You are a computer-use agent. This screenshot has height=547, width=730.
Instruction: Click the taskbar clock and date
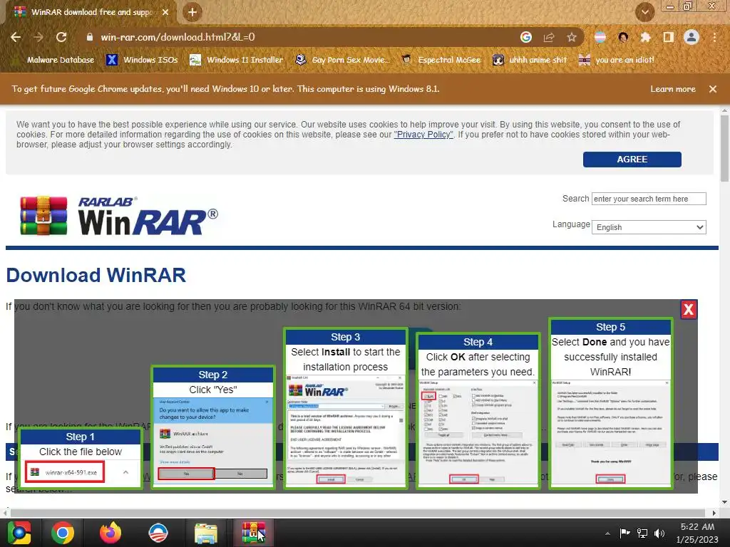(697, 533)
